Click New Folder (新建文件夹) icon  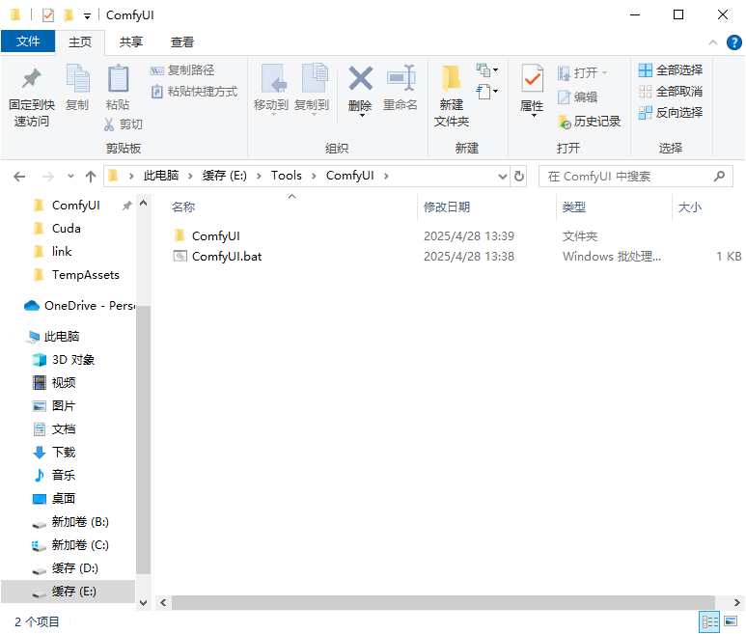coord(451,78)
